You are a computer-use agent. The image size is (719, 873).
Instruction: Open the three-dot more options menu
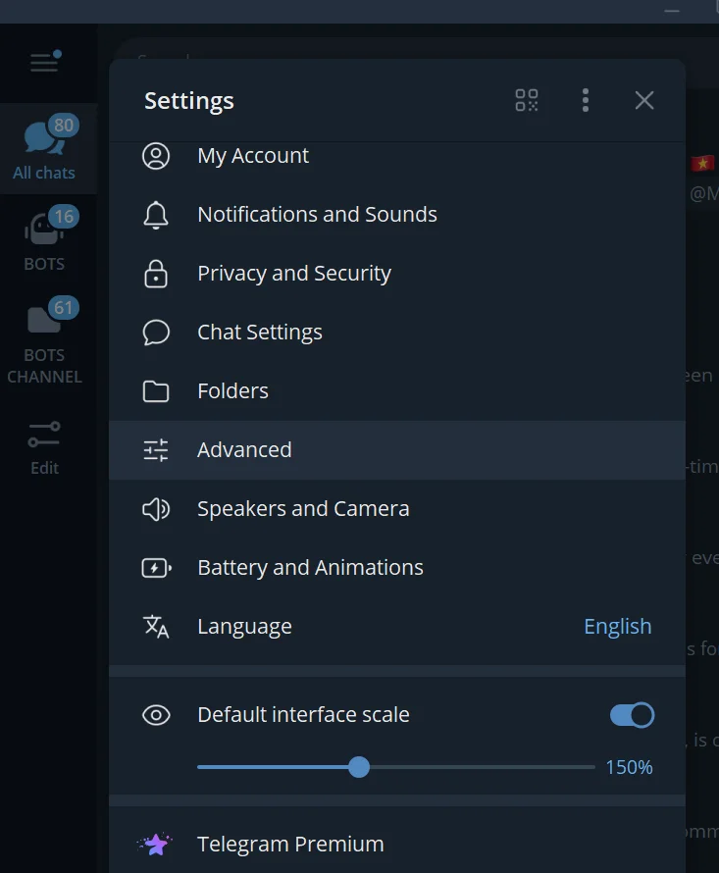[x=586, y=100]
